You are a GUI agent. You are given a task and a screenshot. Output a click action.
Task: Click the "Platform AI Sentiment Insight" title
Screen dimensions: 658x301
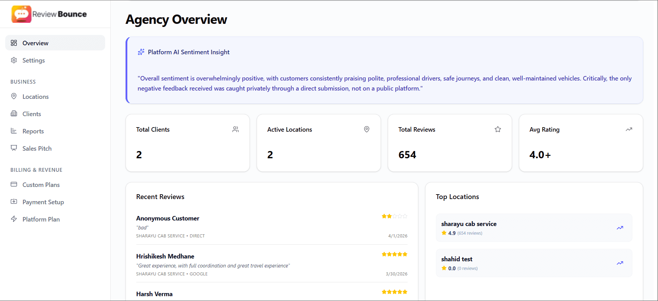click(x=189, y=52)
